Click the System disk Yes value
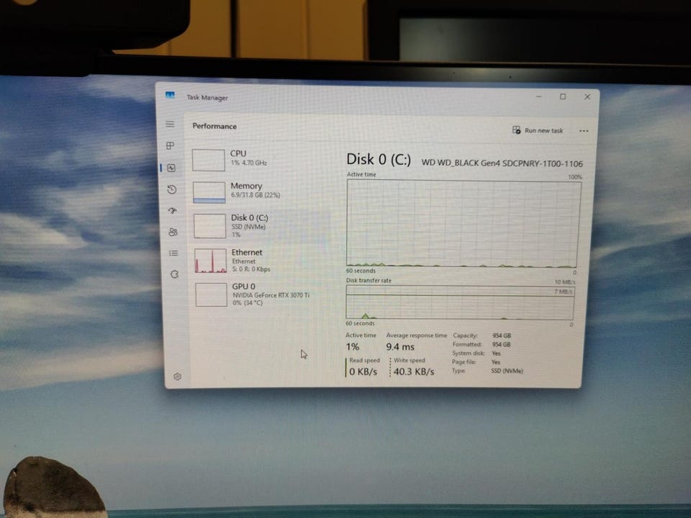The width and height of the screenshot is (691, 518). (496, 353)
